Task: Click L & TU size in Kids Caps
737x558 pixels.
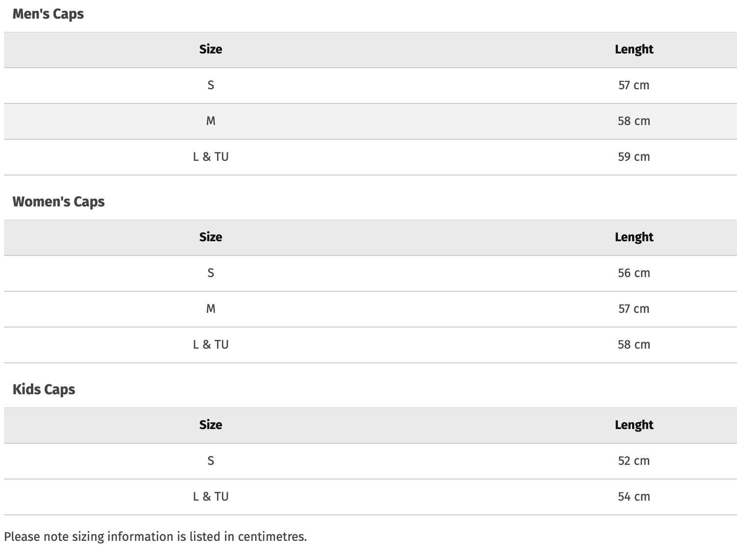Action: click(x=210, y=497)
